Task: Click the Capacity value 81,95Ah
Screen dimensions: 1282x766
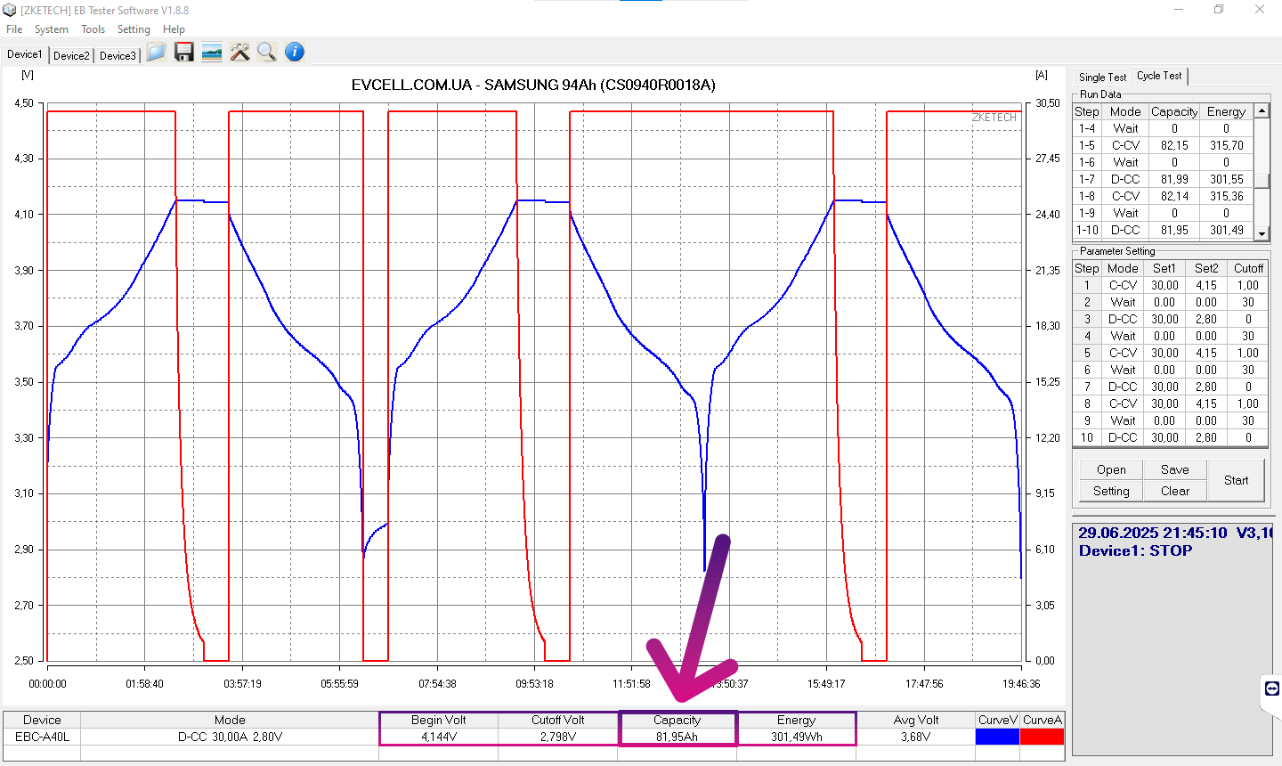Action: (x=677, y=737)
